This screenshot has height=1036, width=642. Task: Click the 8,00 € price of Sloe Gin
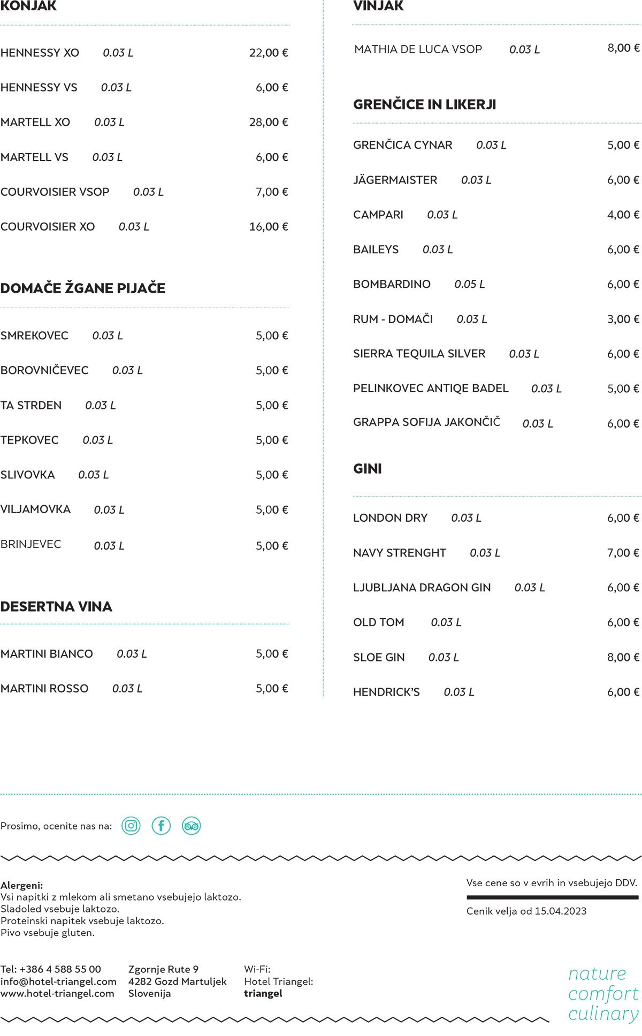pyautogui.click(x=623, y=658)
